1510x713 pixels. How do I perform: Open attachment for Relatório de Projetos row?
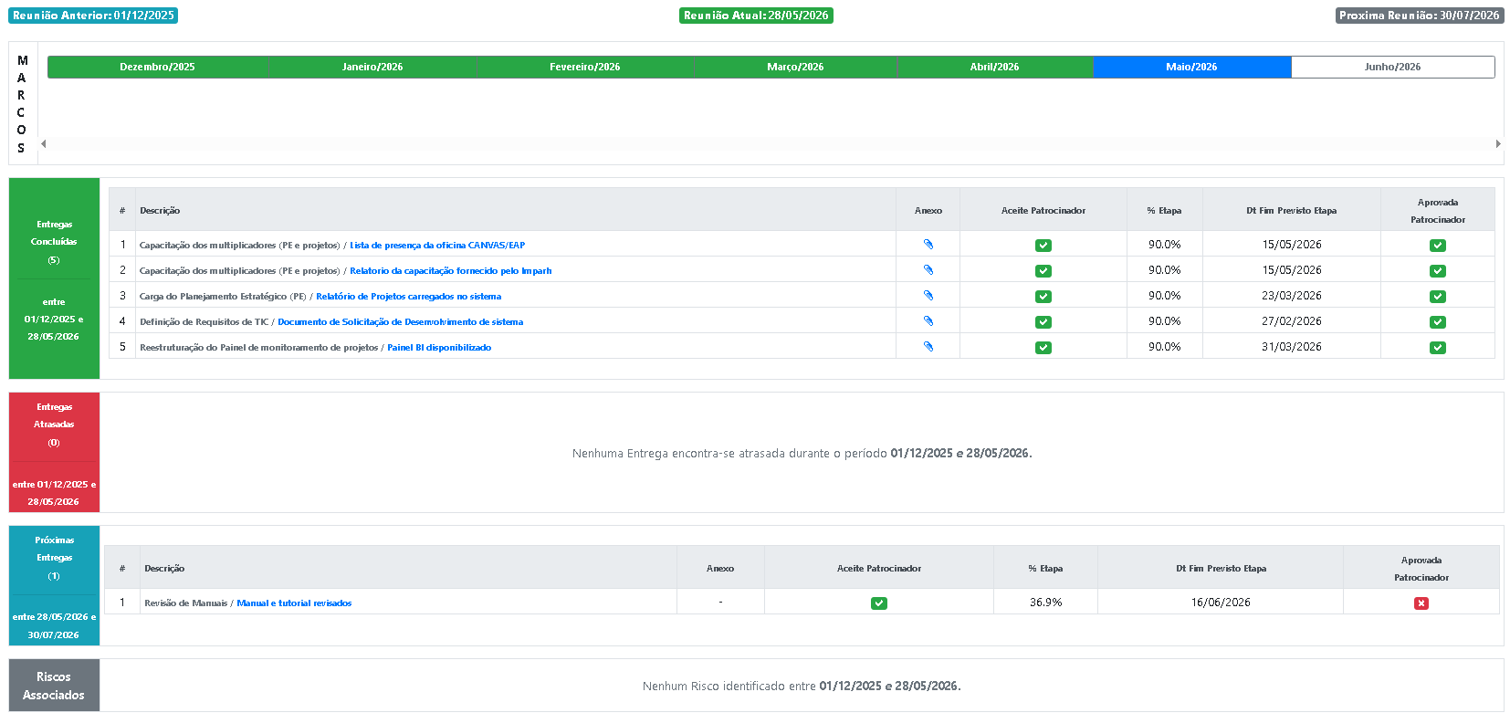tap(928, 296)
